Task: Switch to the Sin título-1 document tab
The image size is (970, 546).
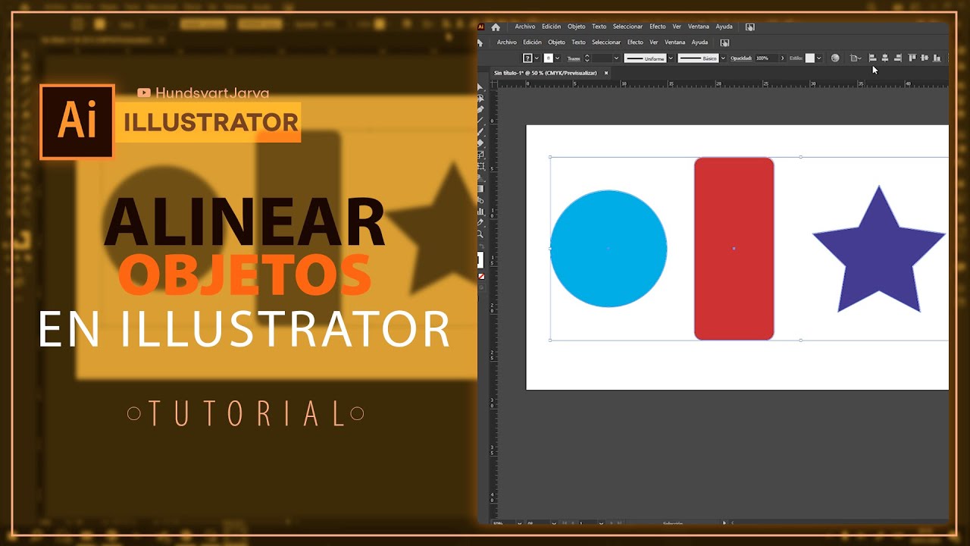Action: click(x=546, y=73)
